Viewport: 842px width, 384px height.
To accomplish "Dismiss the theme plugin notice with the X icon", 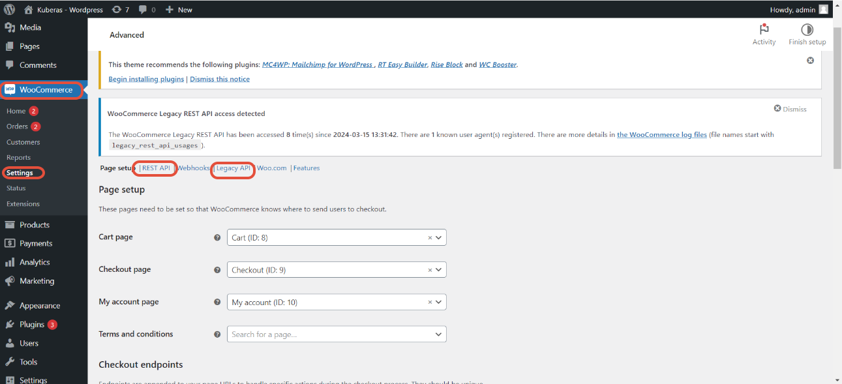I will point(810,60).
